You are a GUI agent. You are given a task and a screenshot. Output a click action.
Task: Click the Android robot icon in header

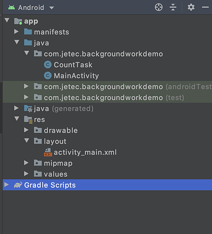click(x=11, y=7)
